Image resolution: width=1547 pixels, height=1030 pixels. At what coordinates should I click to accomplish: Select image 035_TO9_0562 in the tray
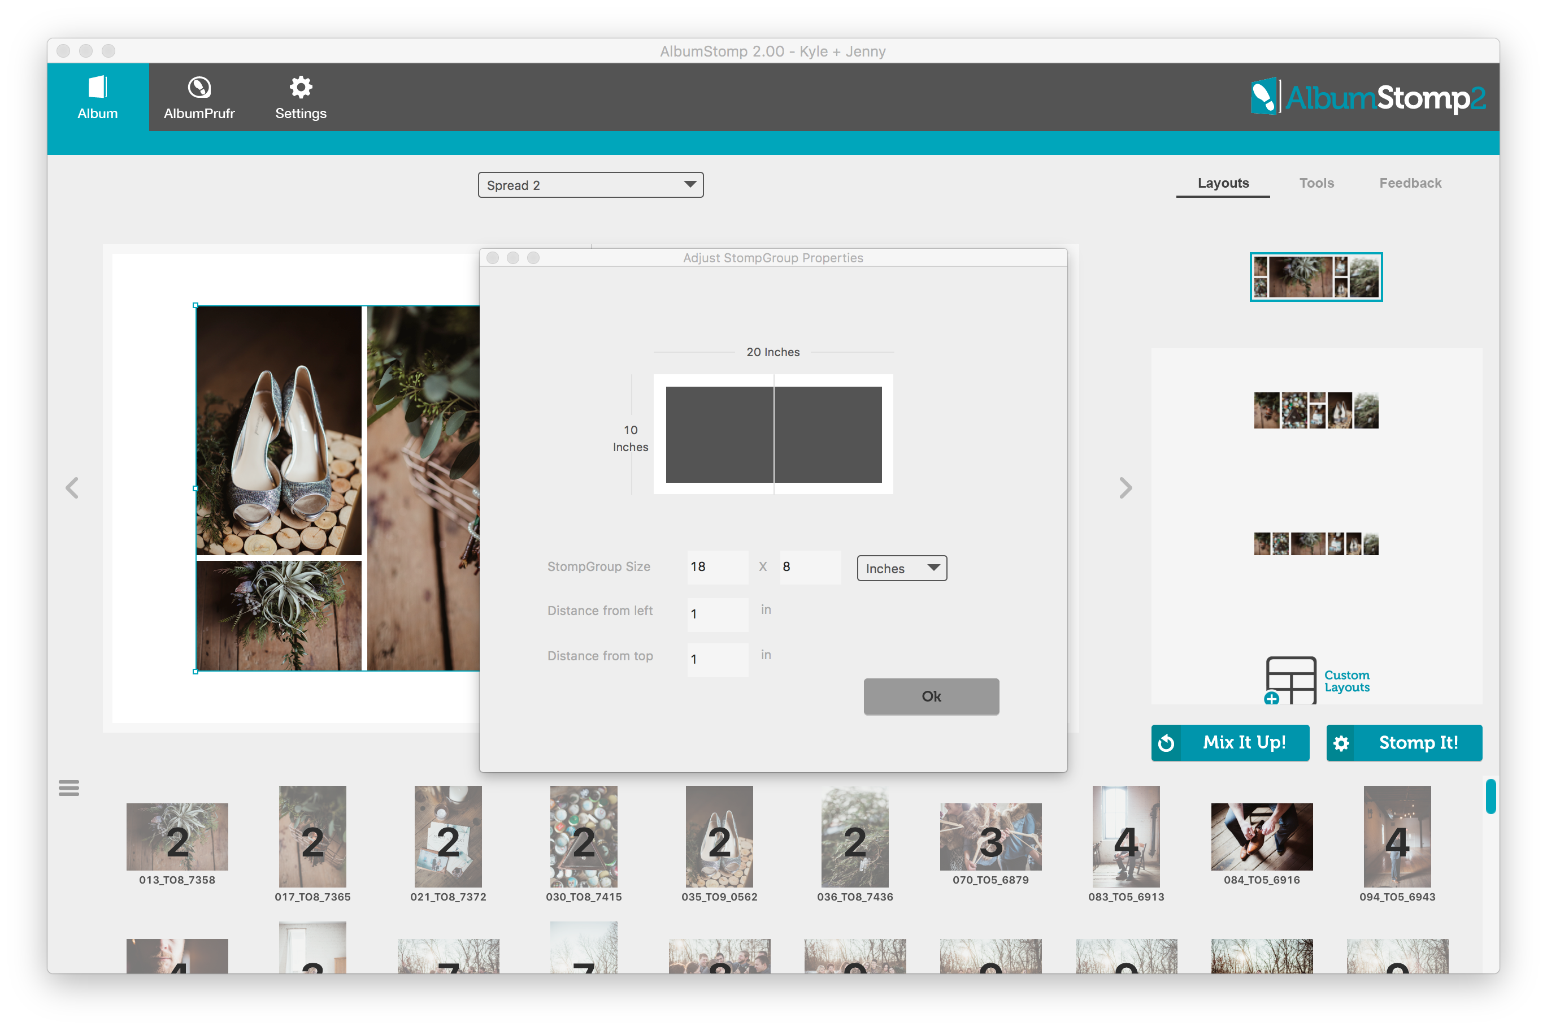point(719,837)
